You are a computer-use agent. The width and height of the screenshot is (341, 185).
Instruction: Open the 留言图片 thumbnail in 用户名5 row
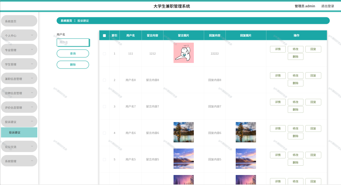pyautogui.click(x=183, y=159)
